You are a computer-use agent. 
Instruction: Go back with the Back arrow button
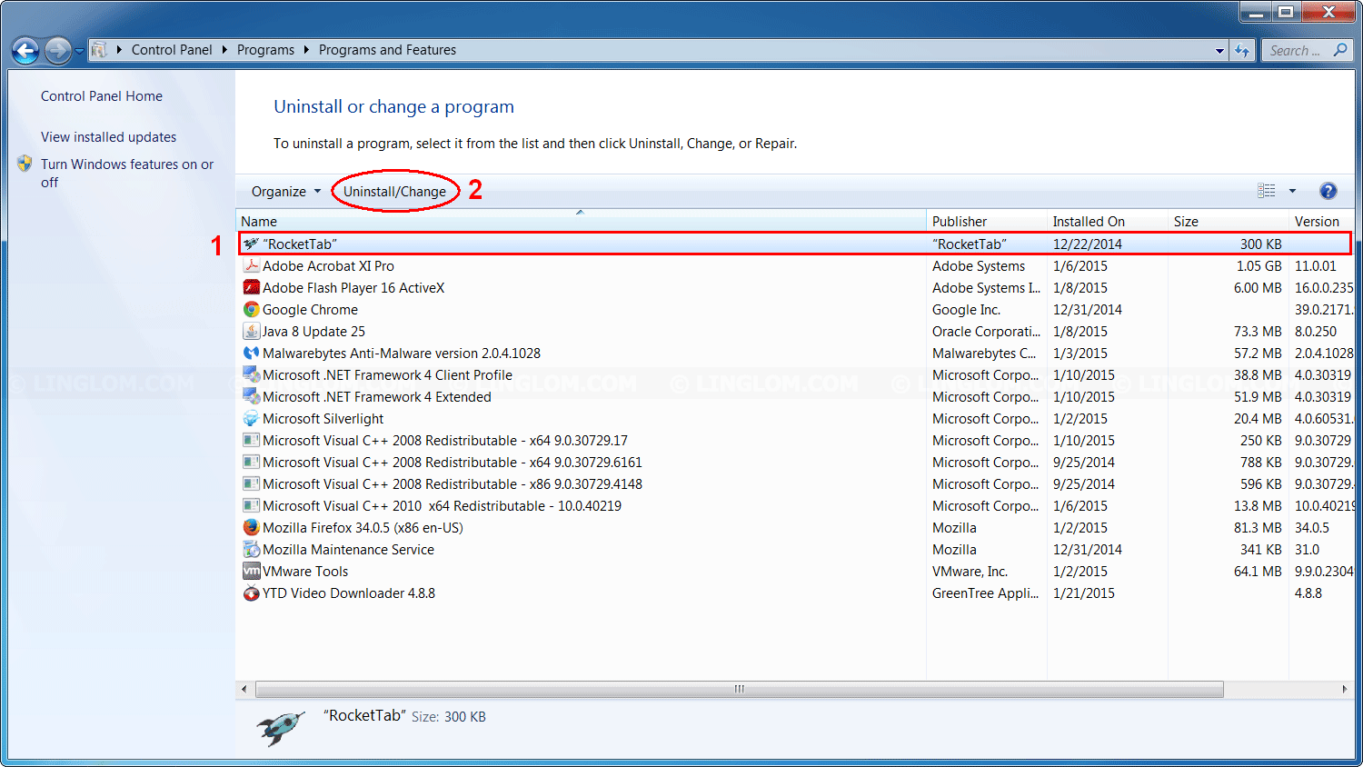(x=25, y=51)
